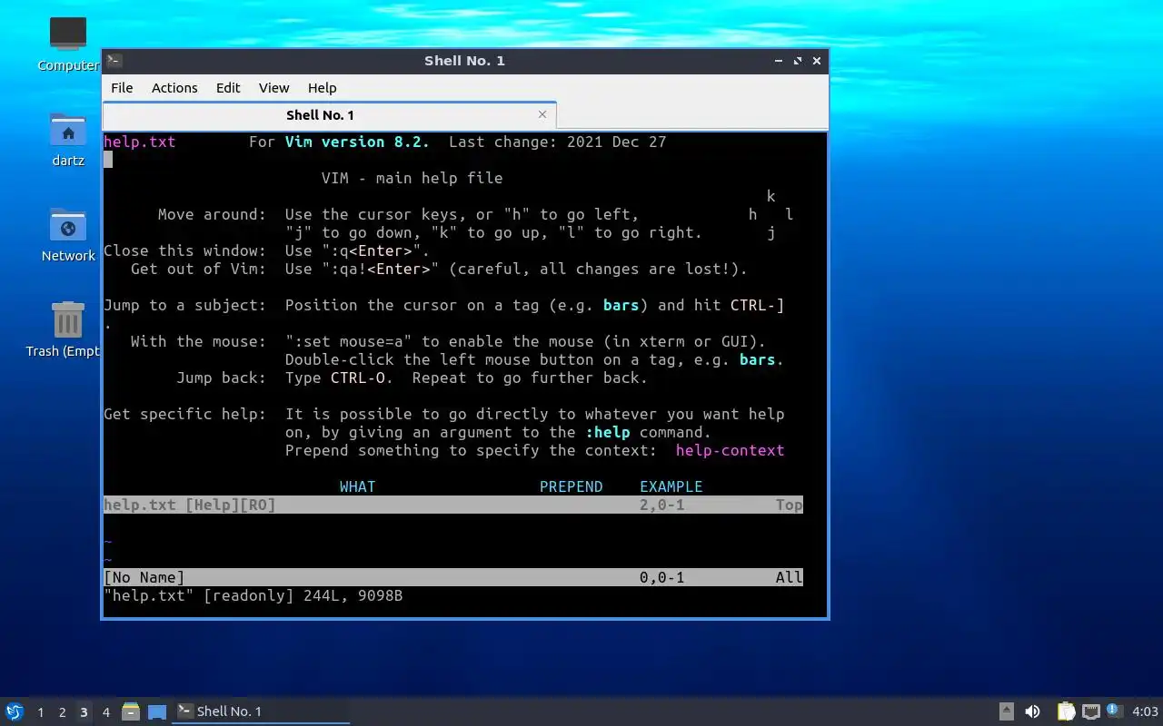The image size is (1163, 726).
Task: Click the ":qa!<Enter>" command text
Action: pyautogui.click(x=380, y=269)
